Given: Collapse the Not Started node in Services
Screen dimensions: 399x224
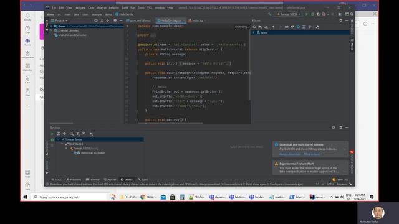Looking at the screenshot, I should (x=62, y=144).
